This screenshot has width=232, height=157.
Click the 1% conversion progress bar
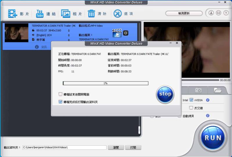point(106,83)
